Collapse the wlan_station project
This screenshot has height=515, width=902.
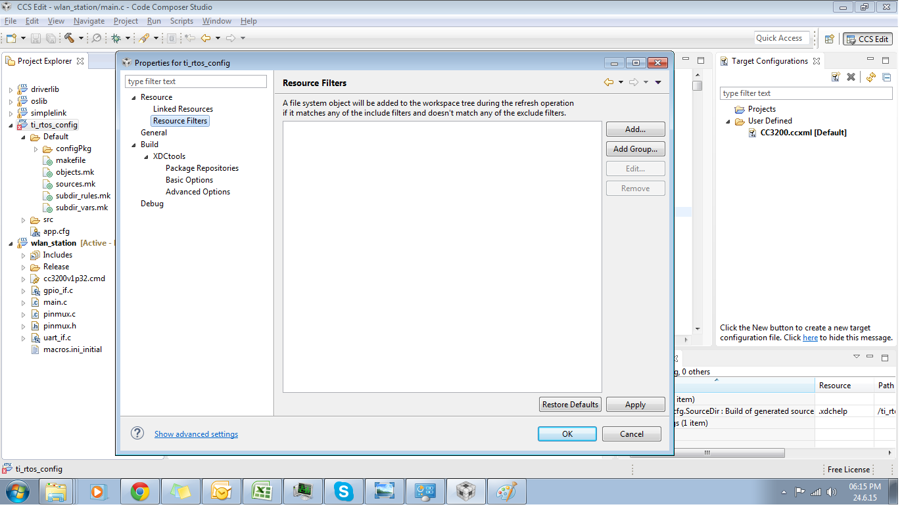[11, 244]
